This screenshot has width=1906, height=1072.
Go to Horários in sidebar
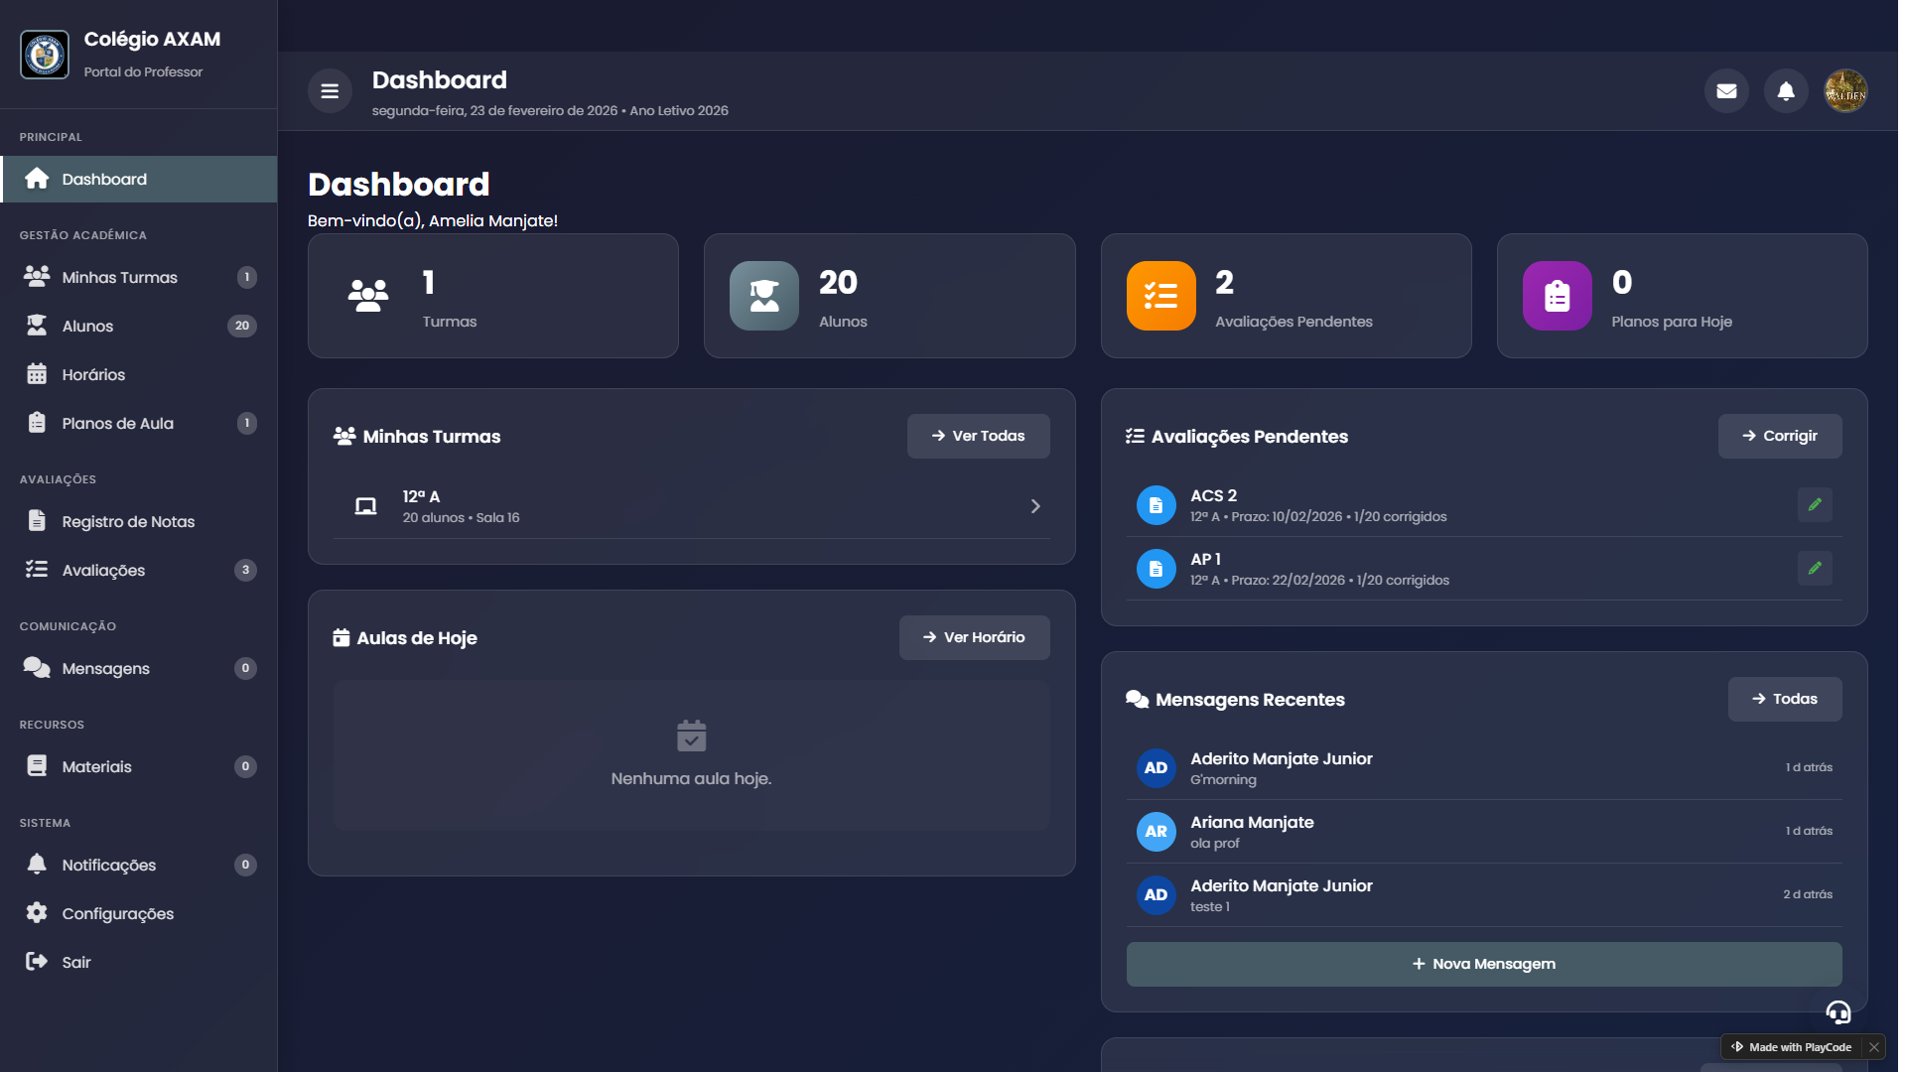[x=93, y=375]
